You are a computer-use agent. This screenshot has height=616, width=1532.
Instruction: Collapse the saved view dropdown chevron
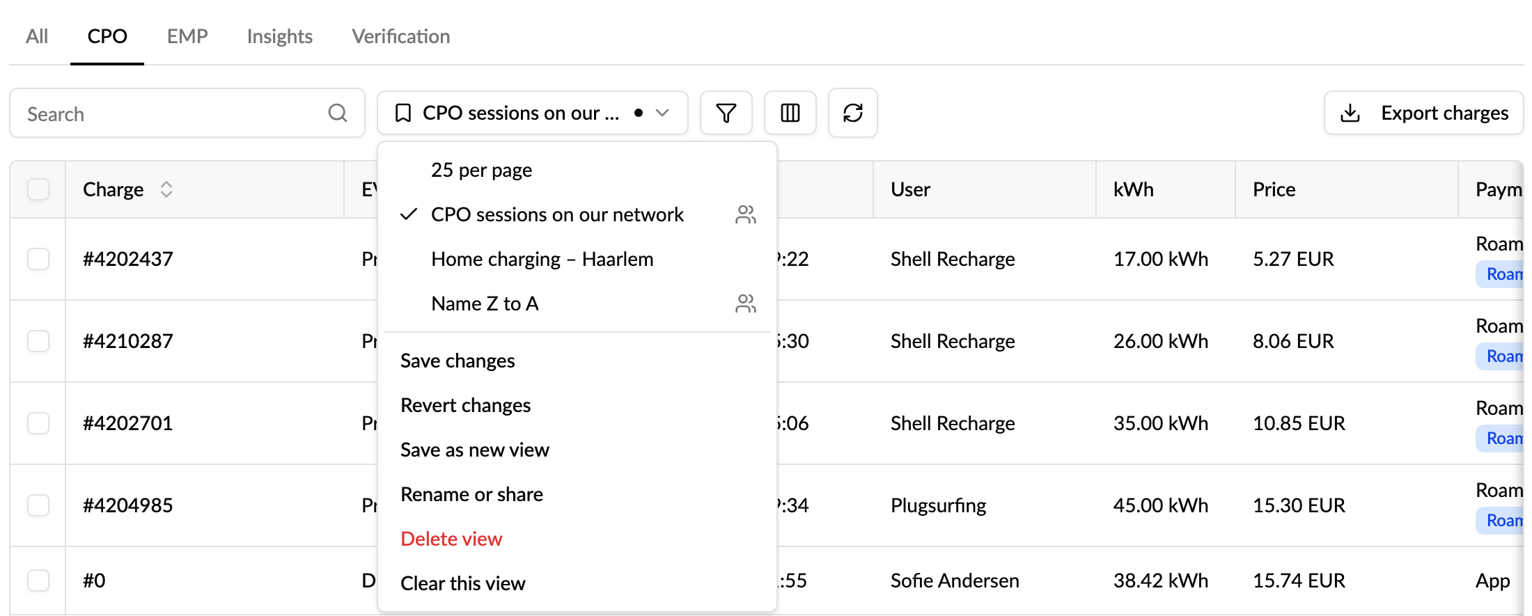coord(662,113)
